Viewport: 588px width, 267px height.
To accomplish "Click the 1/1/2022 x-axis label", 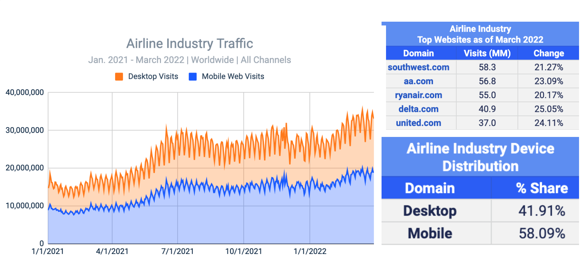I will [310, 252].
